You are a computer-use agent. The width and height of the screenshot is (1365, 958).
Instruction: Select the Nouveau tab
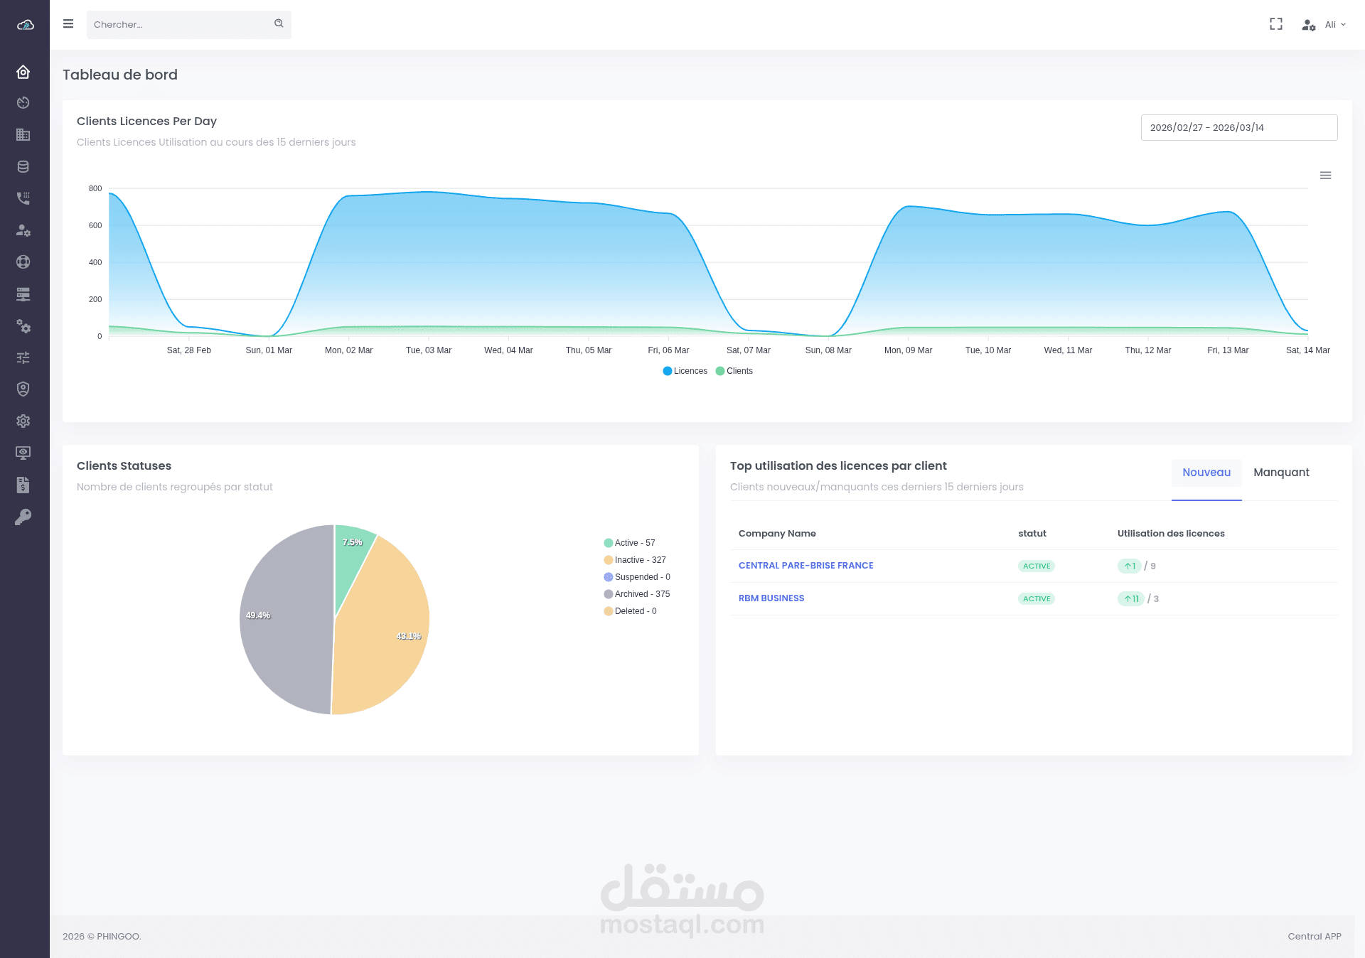click(1206, 473)
